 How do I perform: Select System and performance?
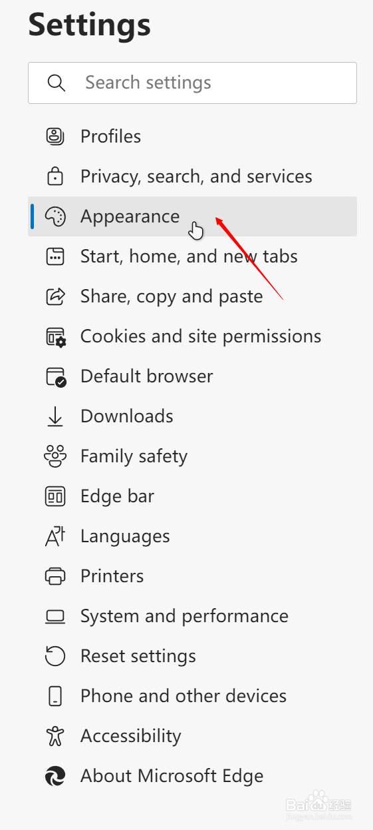coord(193,616)
